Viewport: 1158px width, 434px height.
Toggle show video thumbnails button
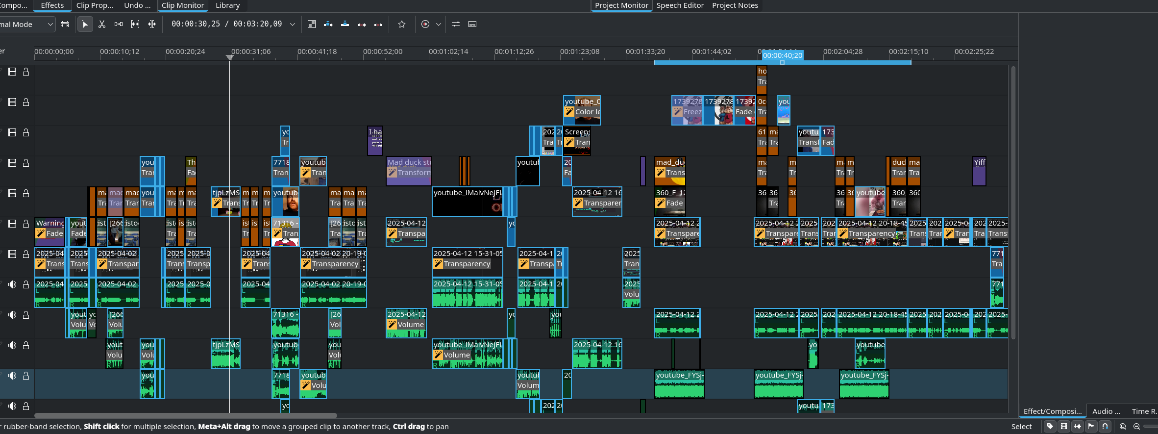pos(1064,427)
